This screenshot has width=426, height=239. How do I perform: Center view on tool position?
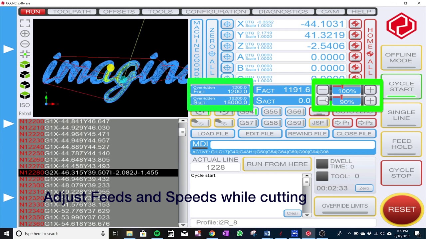click(25, 54)
